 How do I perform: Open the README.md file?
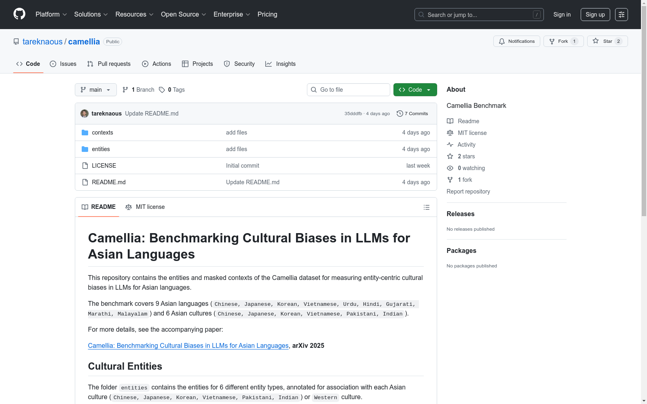click(109, 182)
